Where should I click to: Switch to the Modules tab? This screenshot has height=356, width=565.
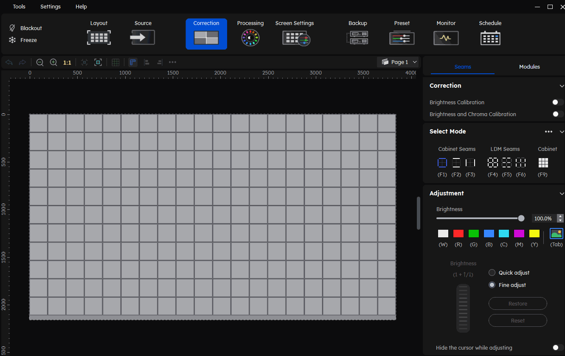[529, 67]
